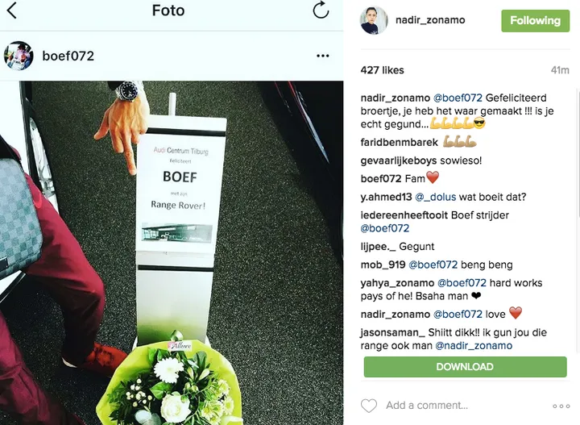The image size is (580, 425).
Task: Like the post with the heart icon
Action: point(369,406)
